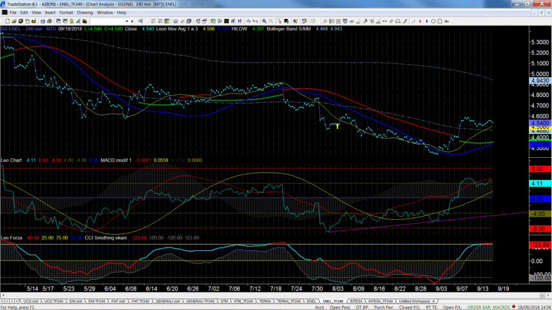Switch to the TERNA tab
Screen dimensions: 552x310
265,301
